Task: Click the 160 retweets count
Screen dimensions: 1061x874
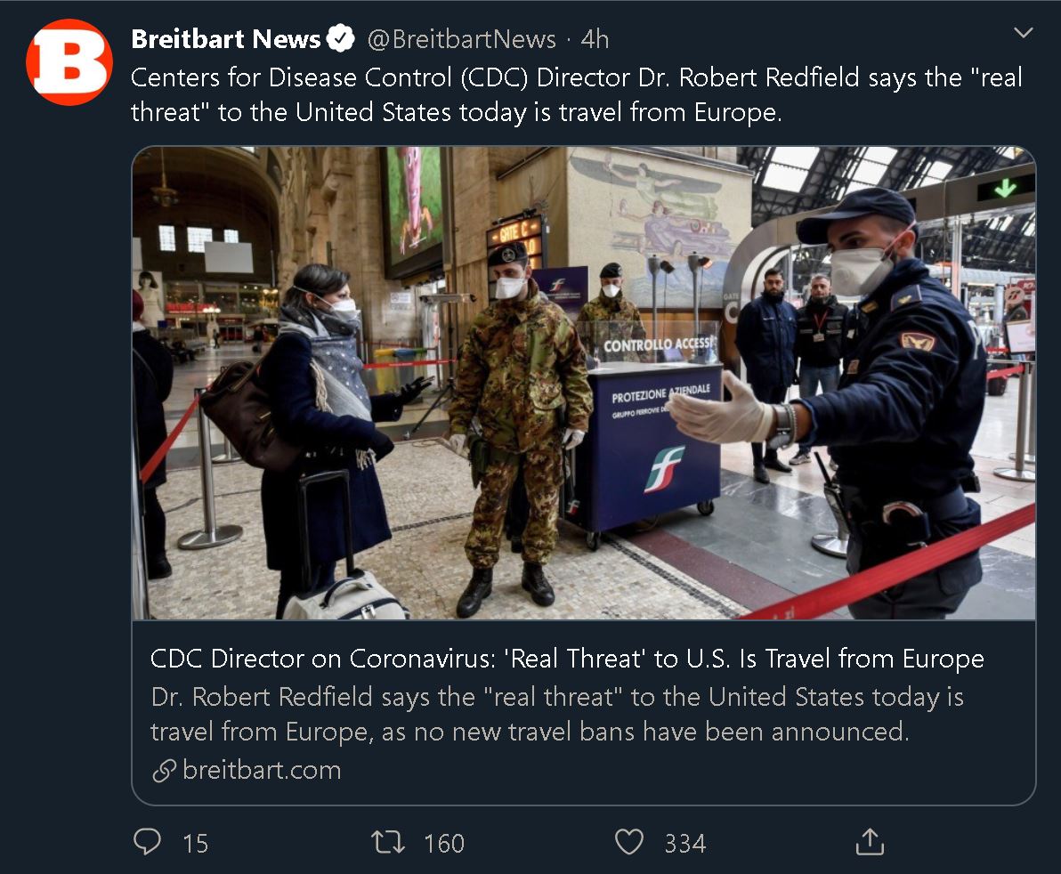Action: [x=444, y=844]
